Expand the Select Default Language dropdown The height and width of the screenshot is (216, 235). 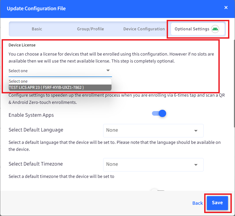(x=153, y=130)
